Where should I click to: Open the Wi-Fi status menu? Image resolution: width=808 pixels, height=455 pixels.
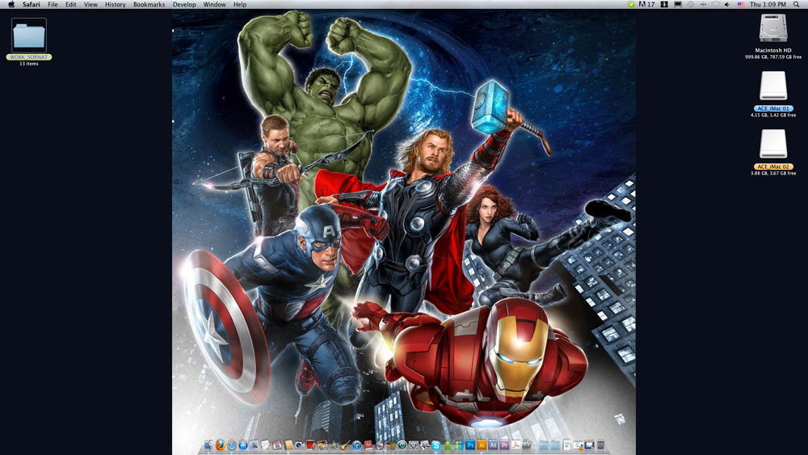(x=716, y=4)
